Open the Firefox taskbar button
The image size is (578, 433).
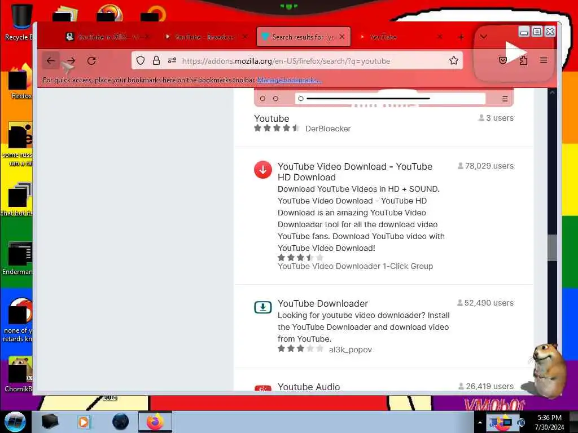click(155, 422)
